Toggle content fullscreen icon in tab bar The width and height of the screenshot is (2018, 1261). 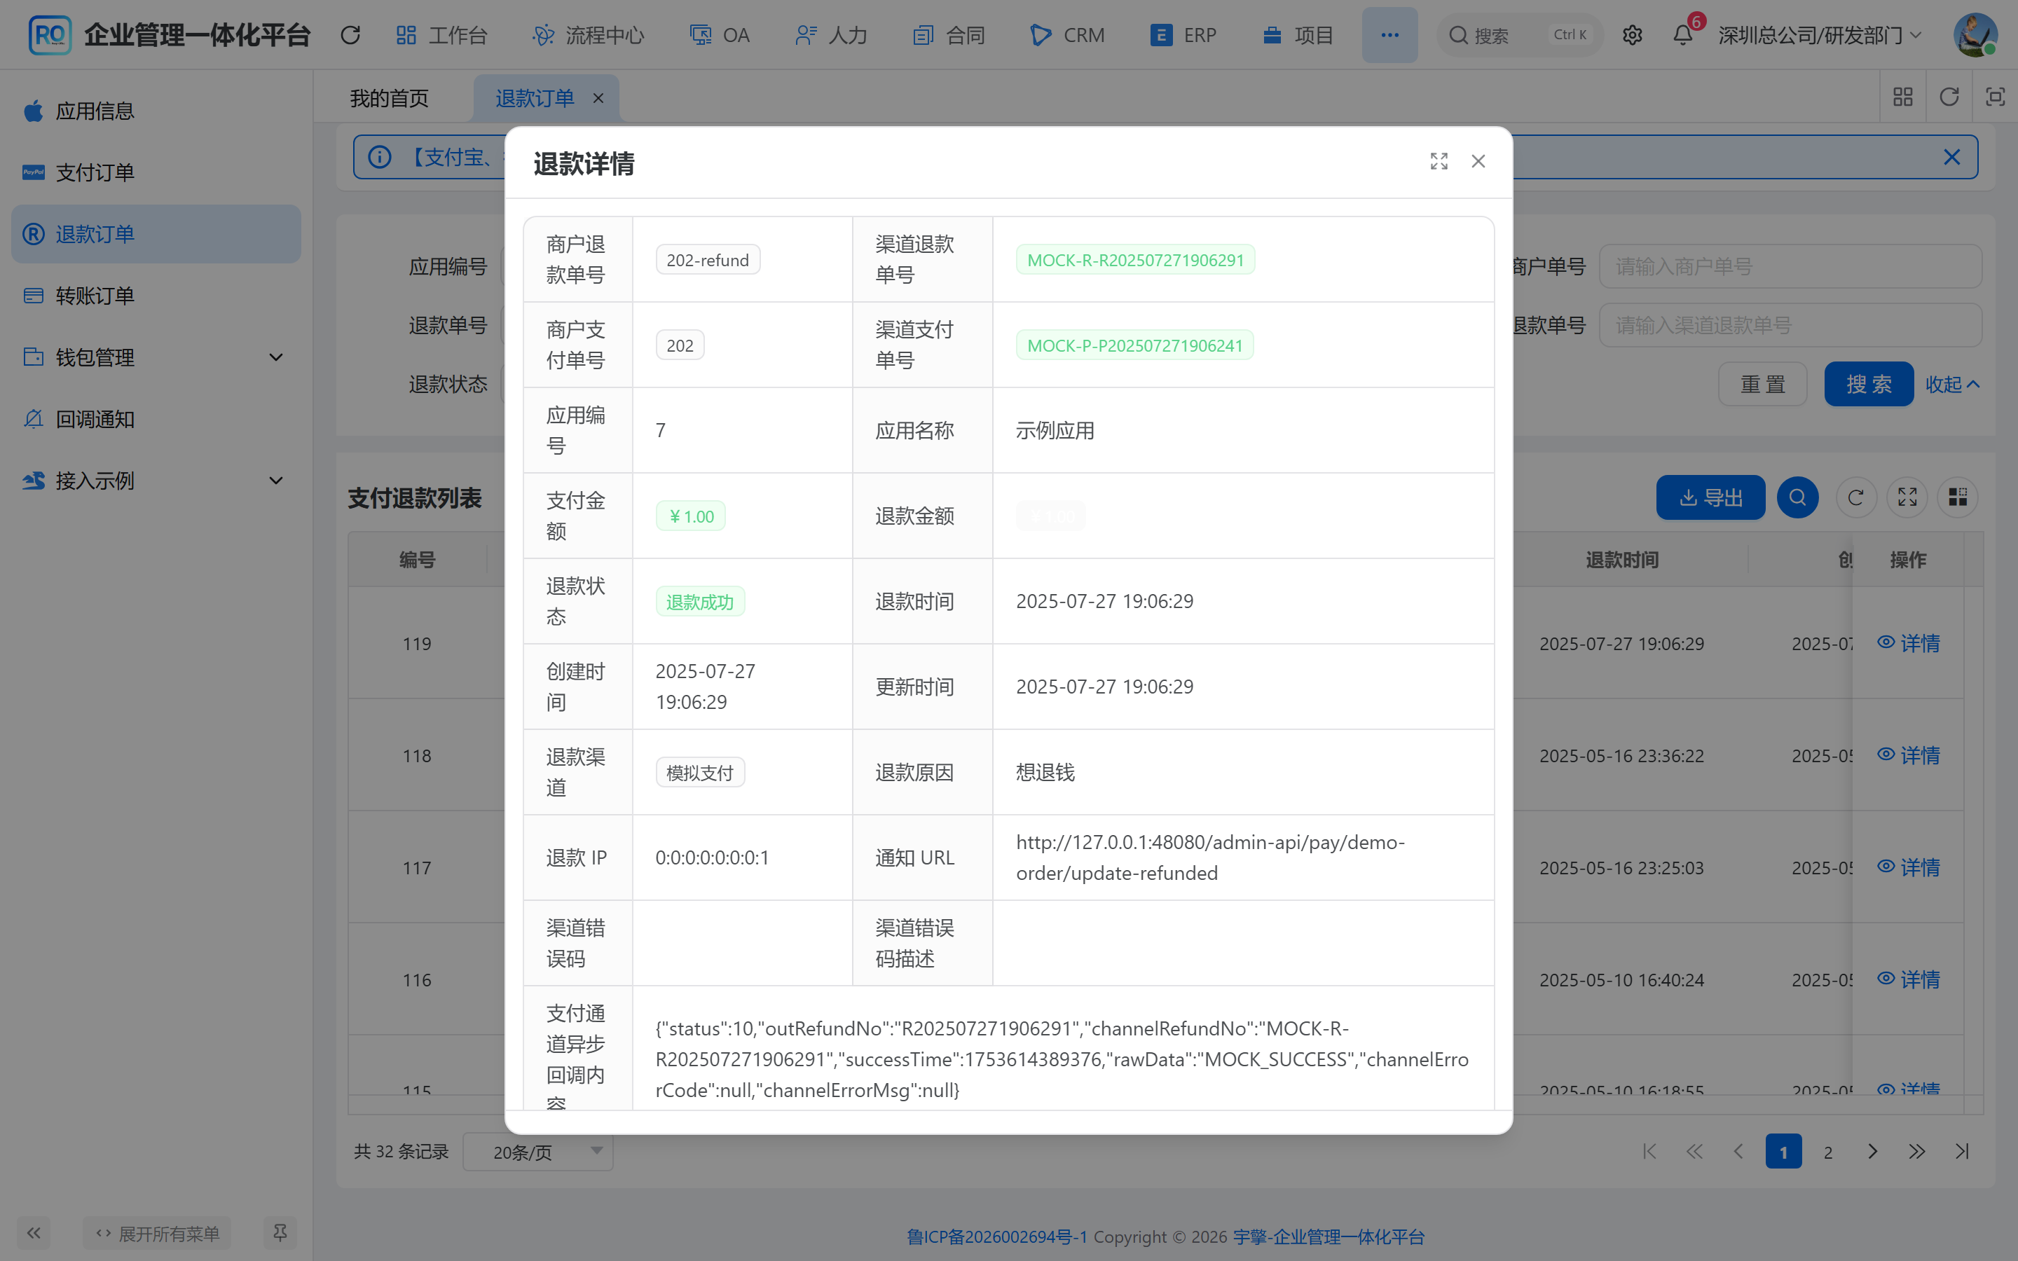(x=1995, y=97)
